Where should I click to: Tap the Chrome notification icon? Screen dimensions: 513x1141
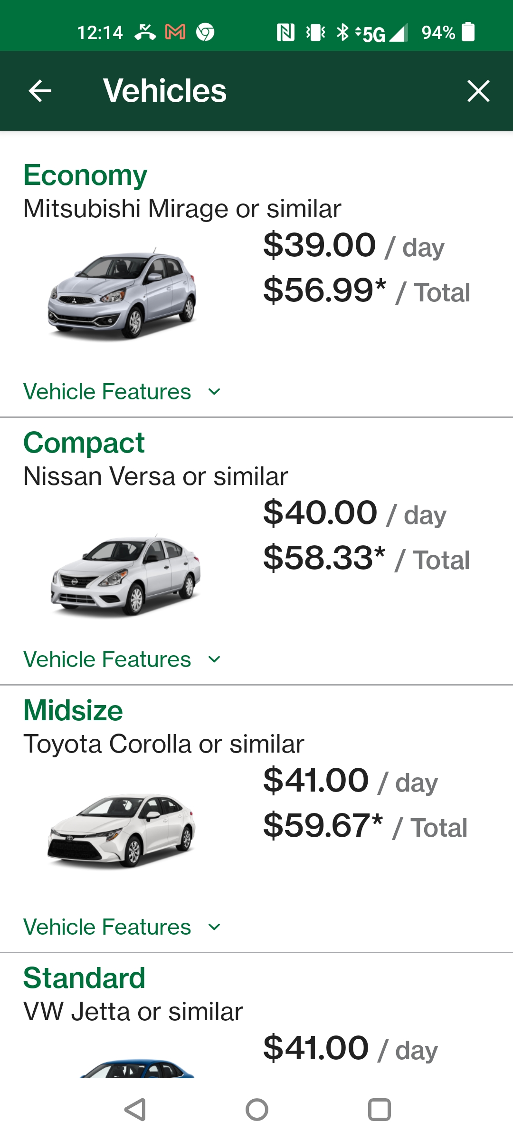[205, 32]
